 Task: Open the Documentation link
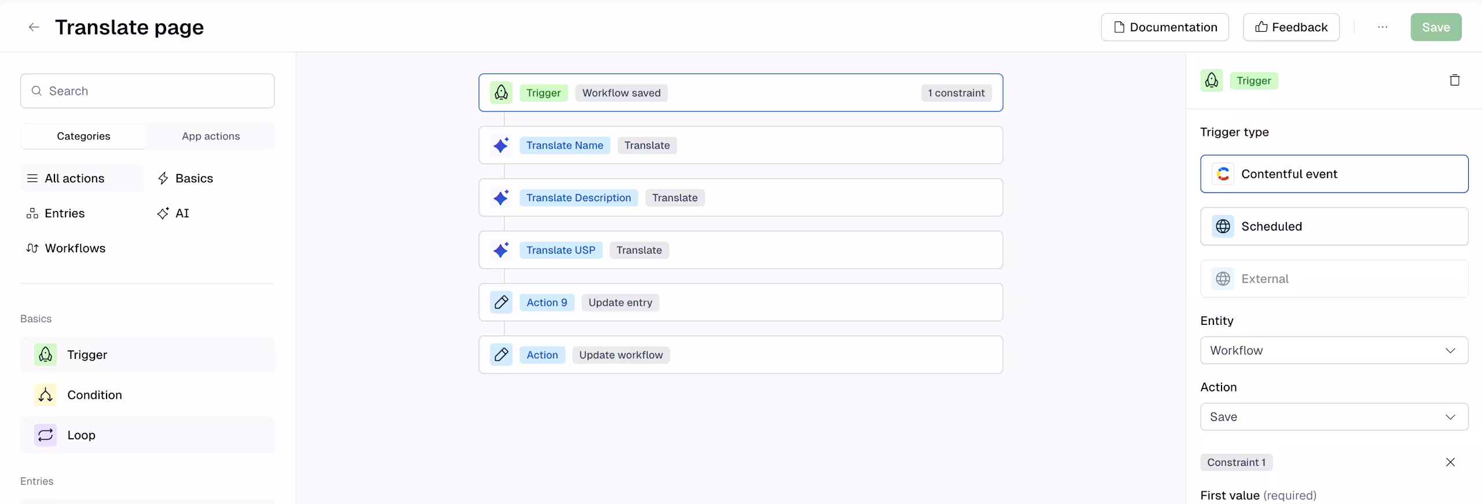(1165, 27)
